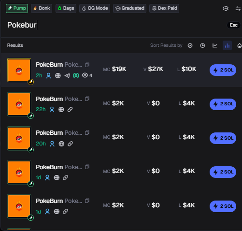242x231 pixels.
Task: Toggle the Pump filter chip
Action: (x=17, y=8)
